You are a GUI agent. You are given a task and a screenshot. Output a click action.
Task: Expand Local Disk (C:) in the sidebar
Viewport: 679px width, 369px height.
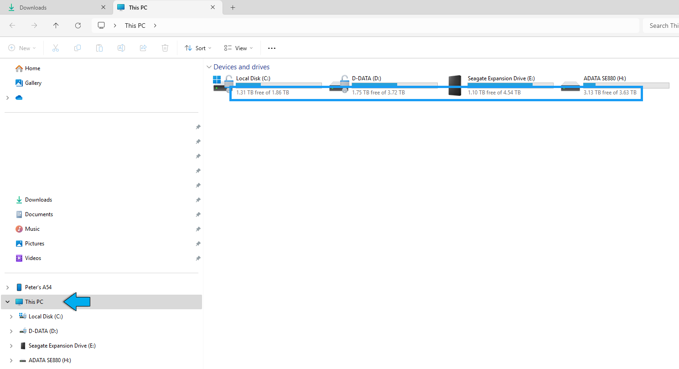pos(11,316)
